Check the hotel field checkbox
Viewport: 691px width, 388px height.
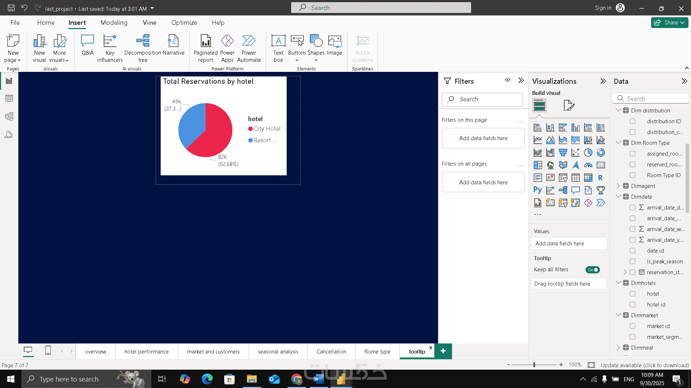632,294
